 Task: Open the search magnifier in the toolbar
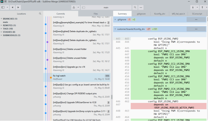click(x=135, y=7)
